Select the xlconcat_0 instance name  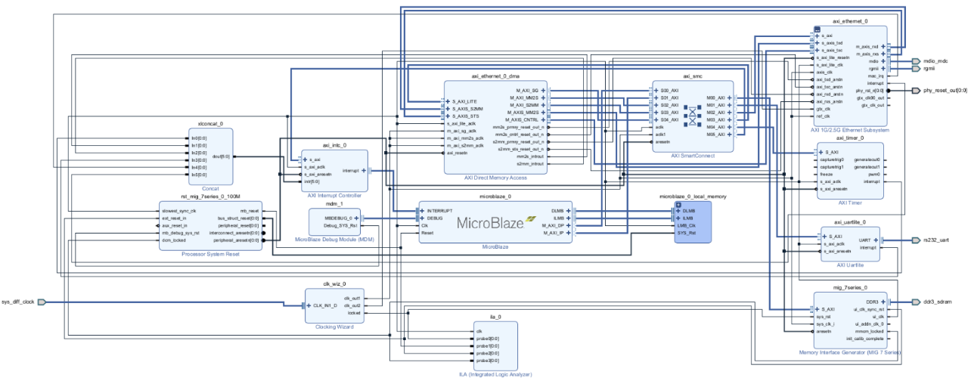[210, 124]
